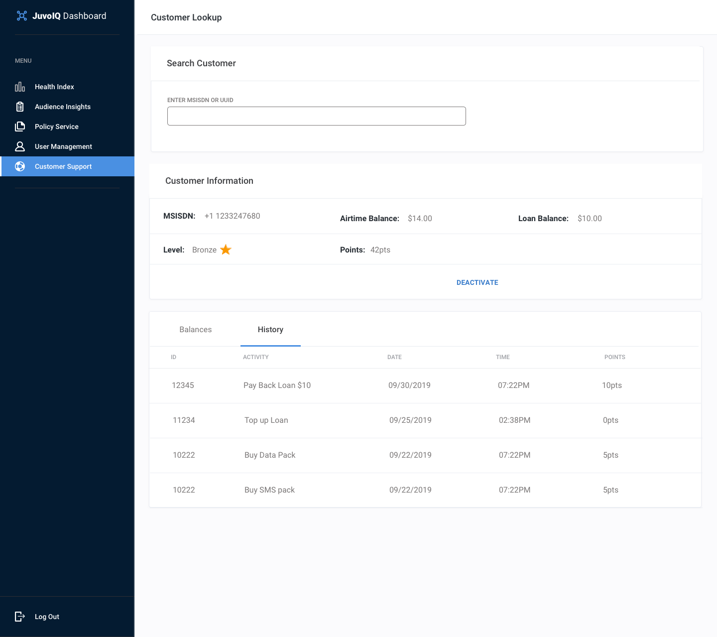Click Log Out label
The height and width of the screenshot is (637, 717).
pos(47,617)
